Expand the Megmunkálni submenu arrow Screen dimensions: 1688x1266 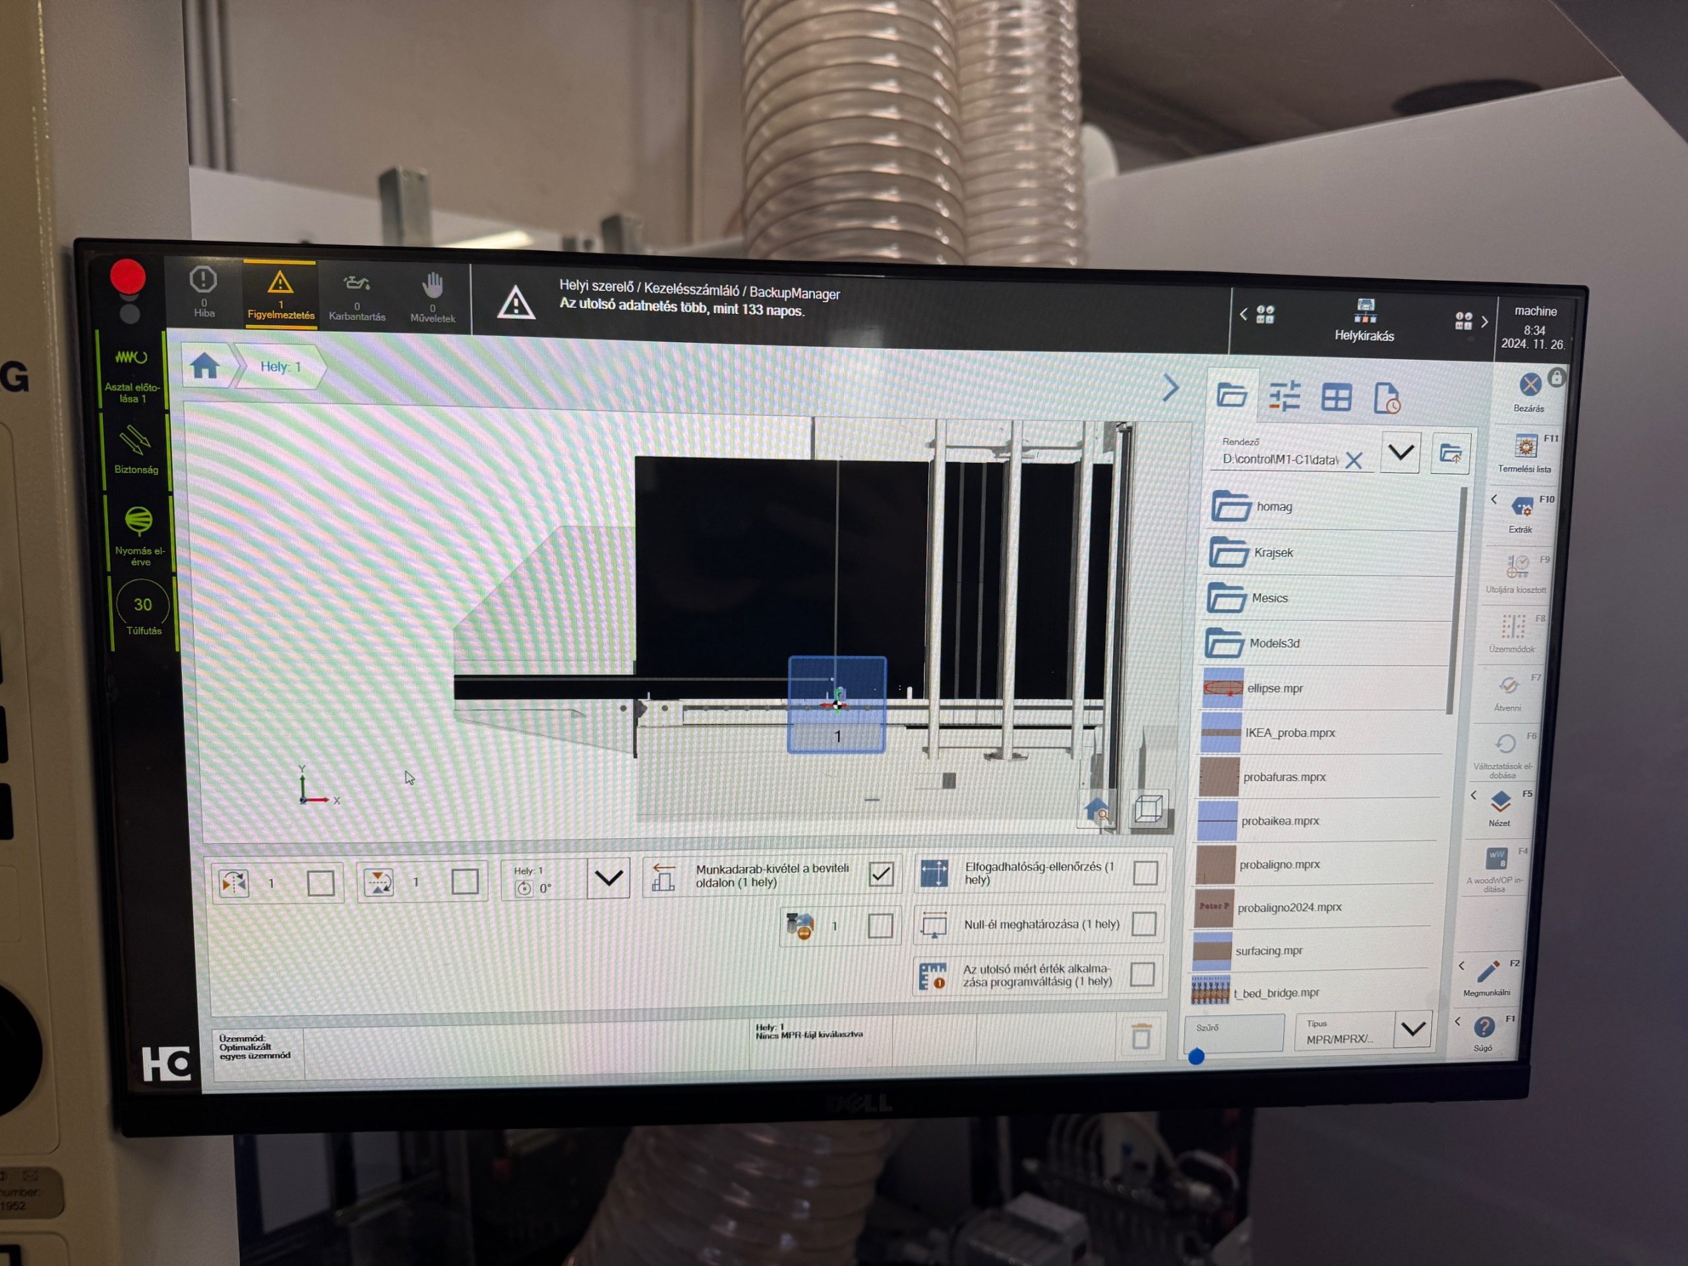click(x=1462, y=966)
